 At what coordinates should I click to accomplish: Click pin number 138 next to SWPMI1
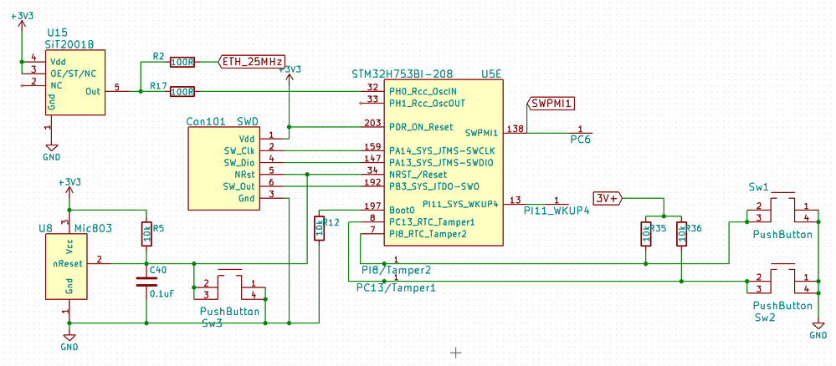click(x=515, y=129)
